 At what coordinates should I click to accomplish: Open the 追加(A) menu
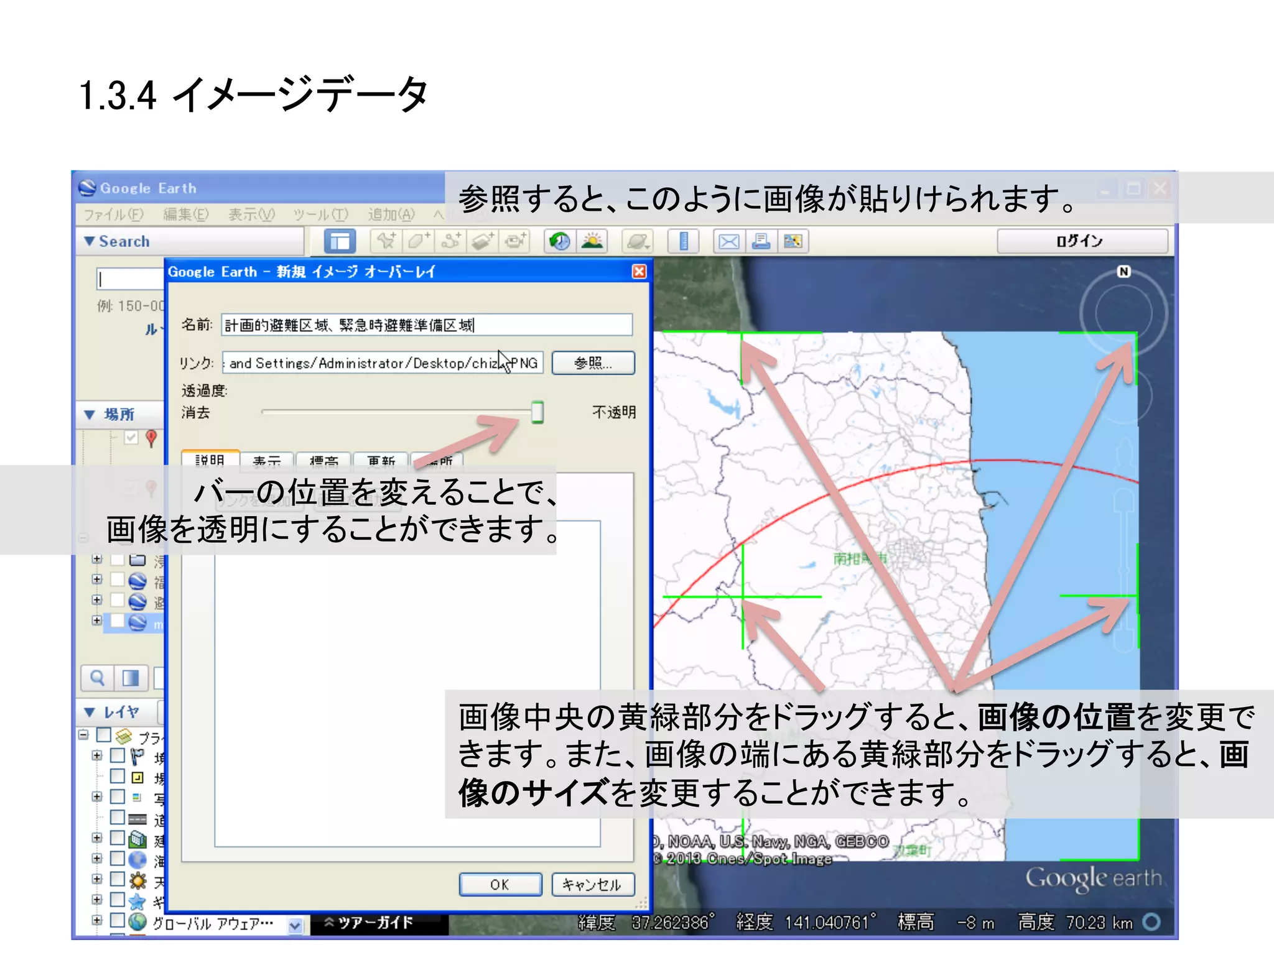[391, 215]
